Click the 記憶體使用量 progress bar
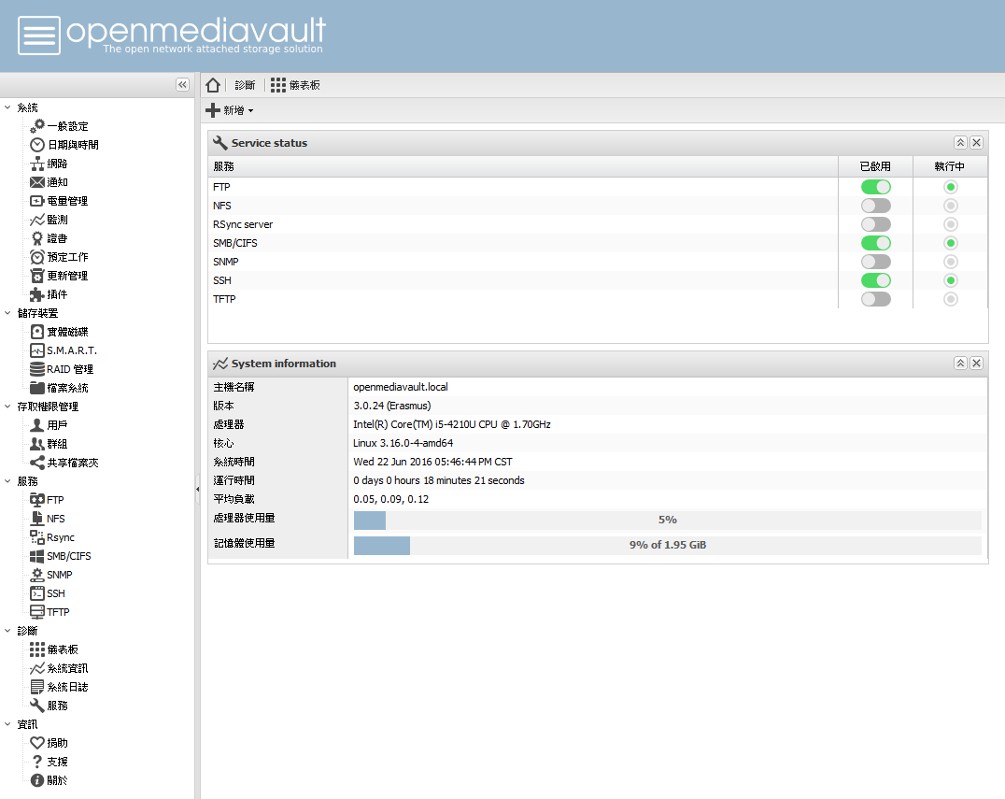The width and height of the screenshot is (1005, 799). 667,545
